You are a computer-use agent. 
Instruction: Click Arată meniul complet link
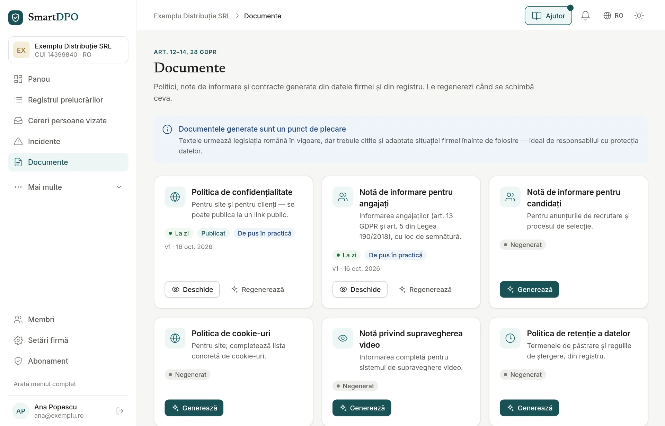point(45,384)
